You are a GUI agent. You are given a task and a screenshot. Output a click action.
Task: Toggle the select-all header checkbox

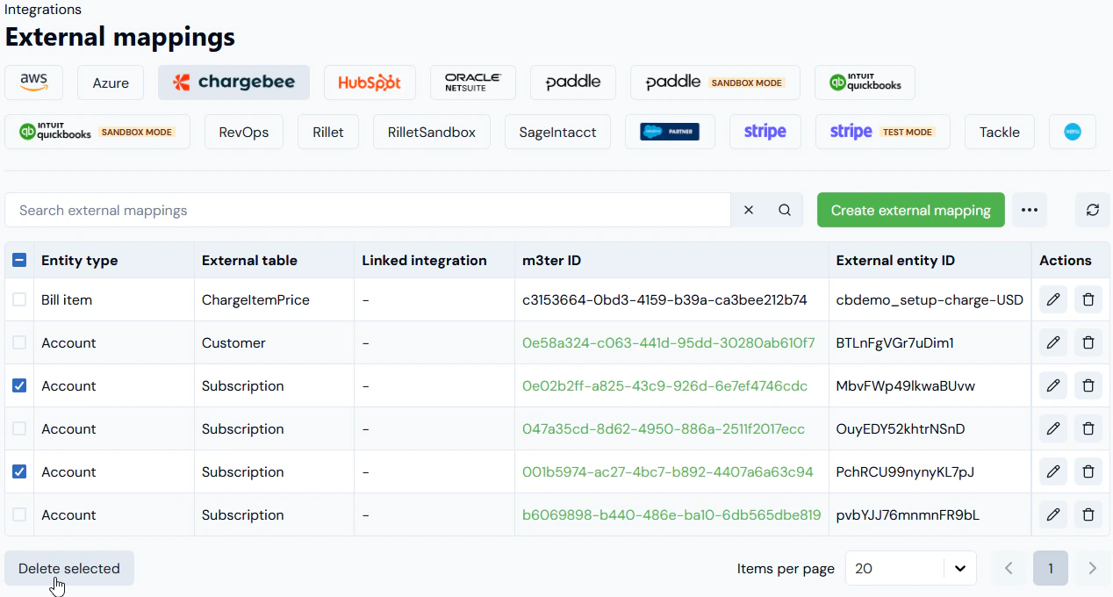point(19,260)
